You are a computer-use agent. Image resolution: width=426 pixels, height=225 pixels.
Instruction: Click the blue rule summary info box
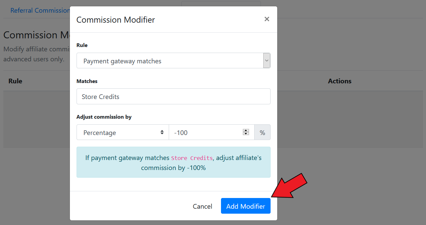173,162
